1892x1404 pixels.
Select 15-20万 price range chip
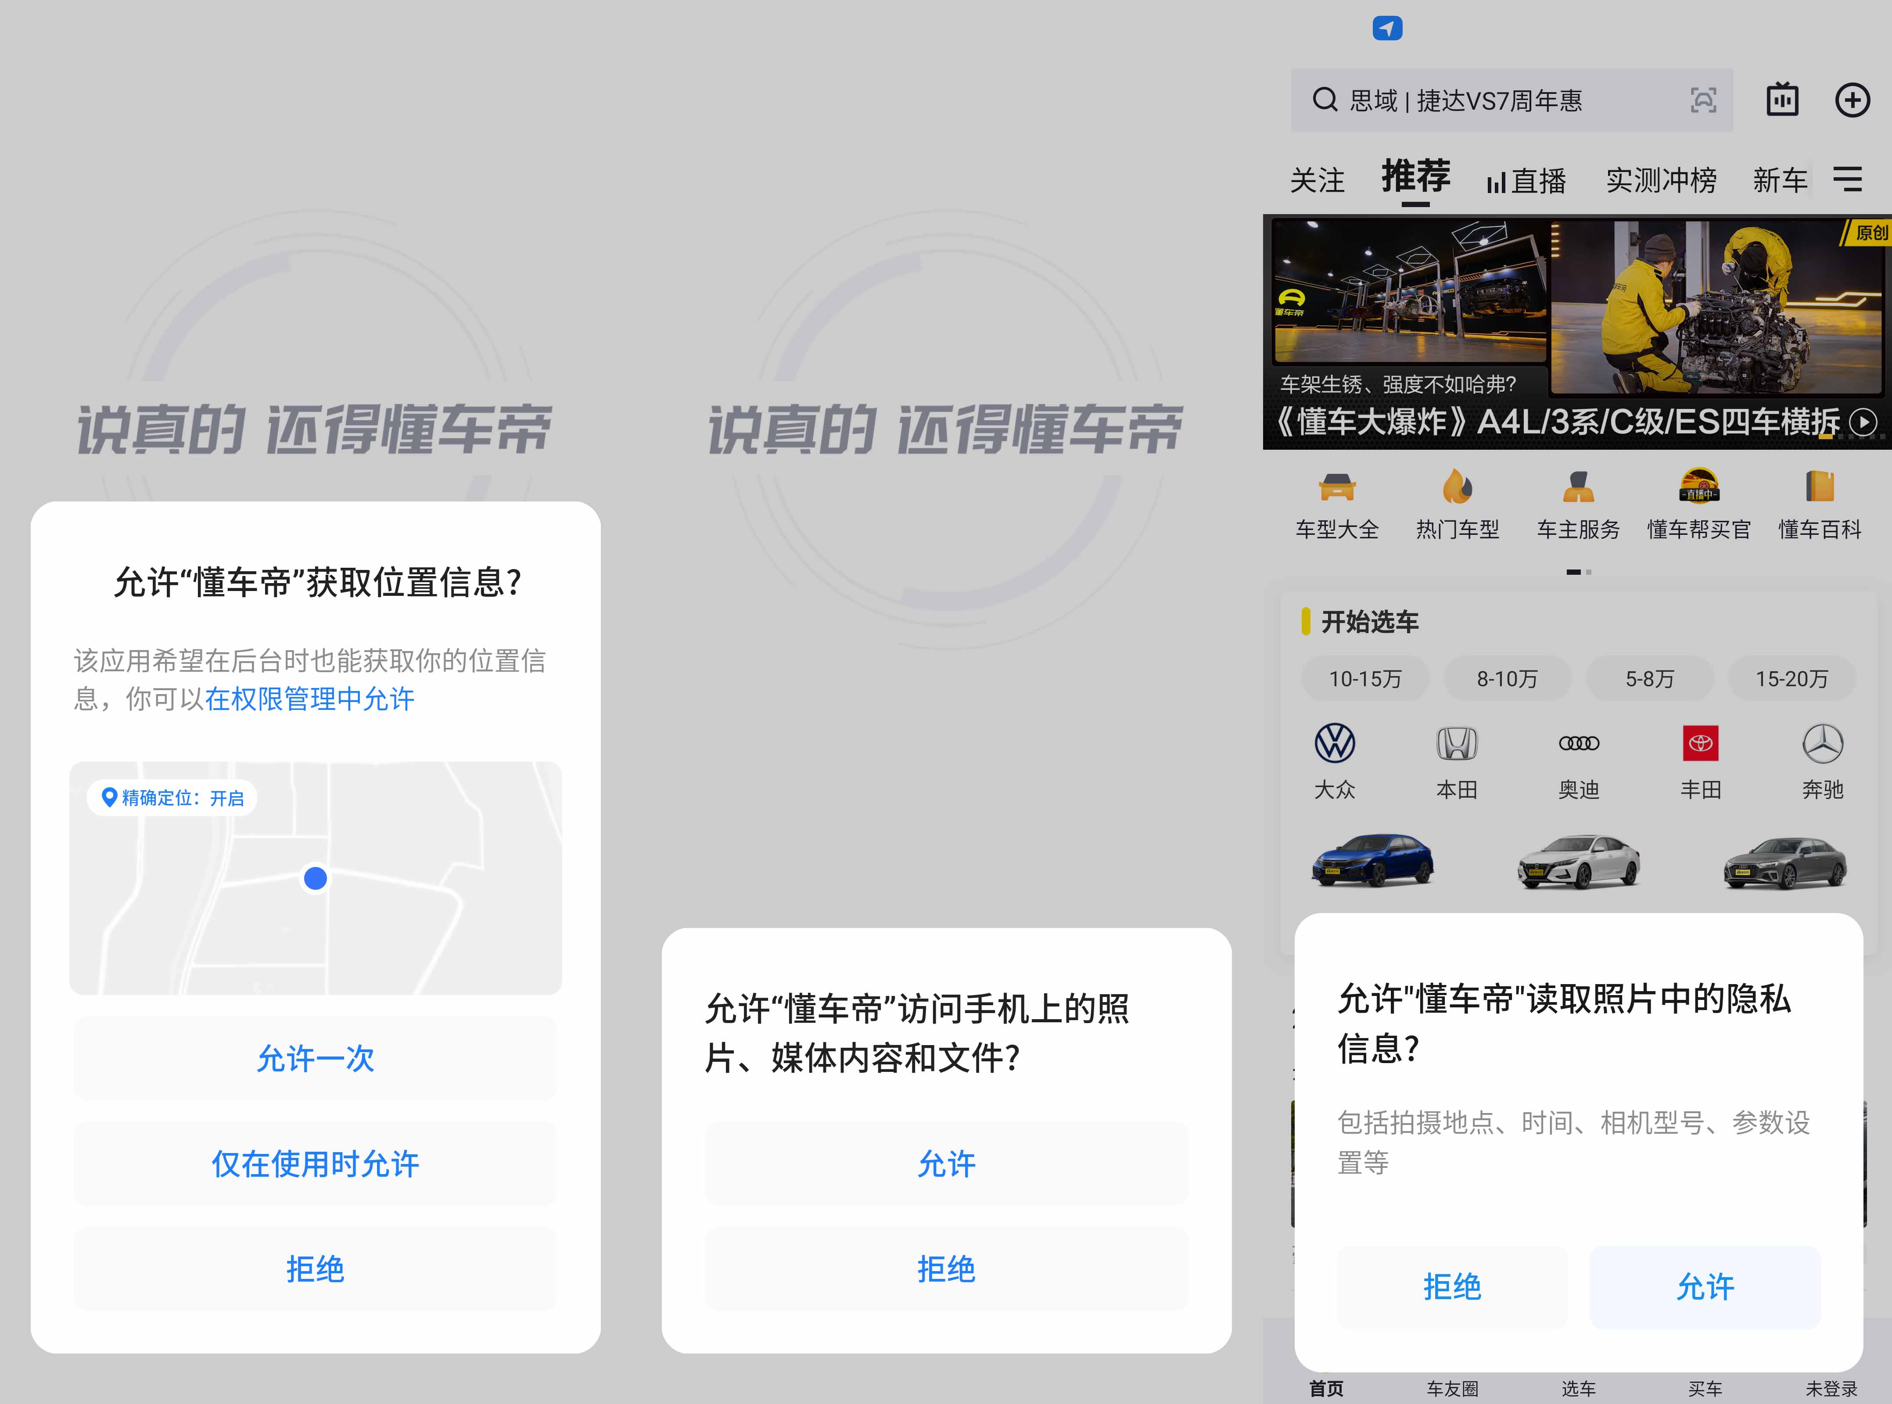pyautogui.click(x=1791, y=678)
